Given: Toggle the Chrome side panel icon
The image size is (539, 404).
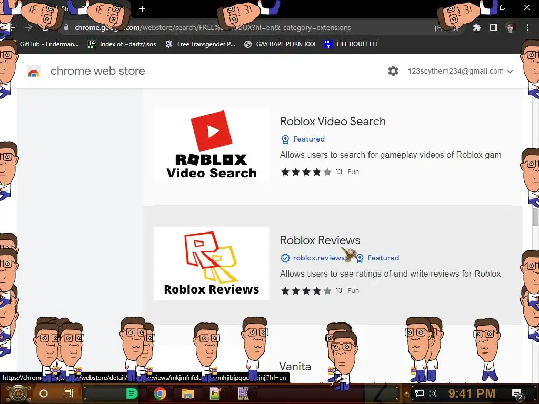Looking at the screenshot, I should click(x=494, y=27).
